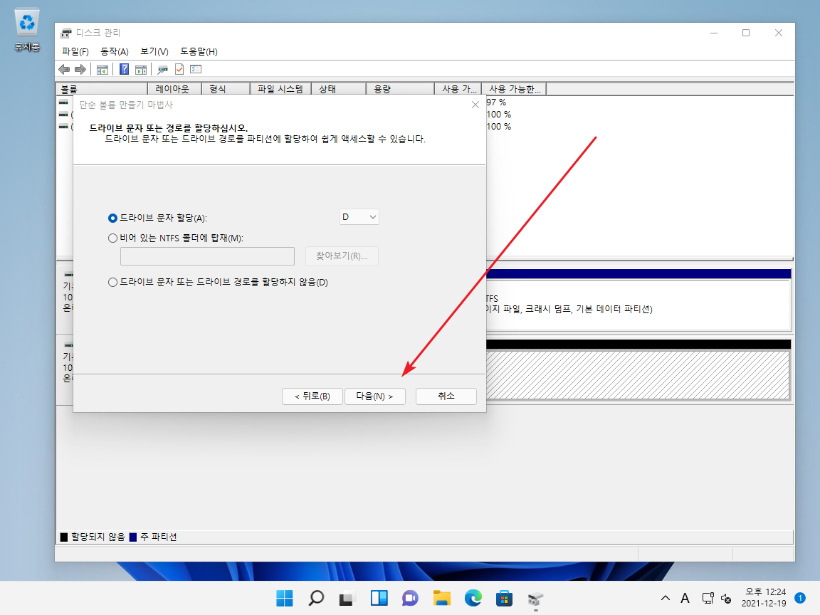Click the 볼륨 column header
The width and height of the screenshot is (820, 615).
coord(102,89)
